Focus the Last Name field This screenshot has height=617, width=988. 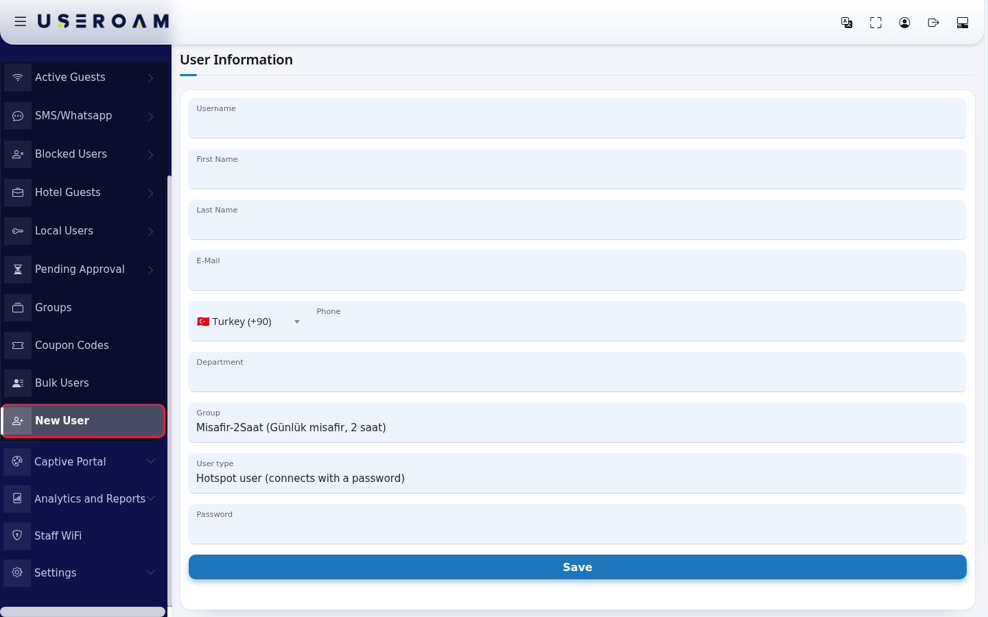coord(577,219)
